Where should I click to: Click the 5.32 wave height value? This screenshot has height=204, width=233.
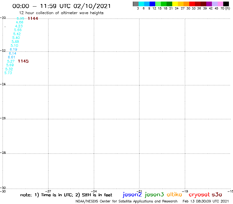tap(9, 69)
